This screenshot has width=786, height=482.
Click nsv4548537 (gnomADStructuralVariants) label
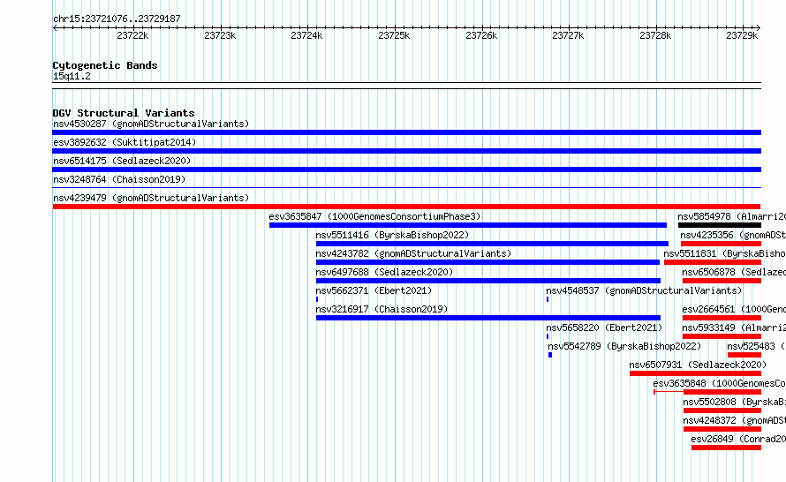[x=644, y=290]
